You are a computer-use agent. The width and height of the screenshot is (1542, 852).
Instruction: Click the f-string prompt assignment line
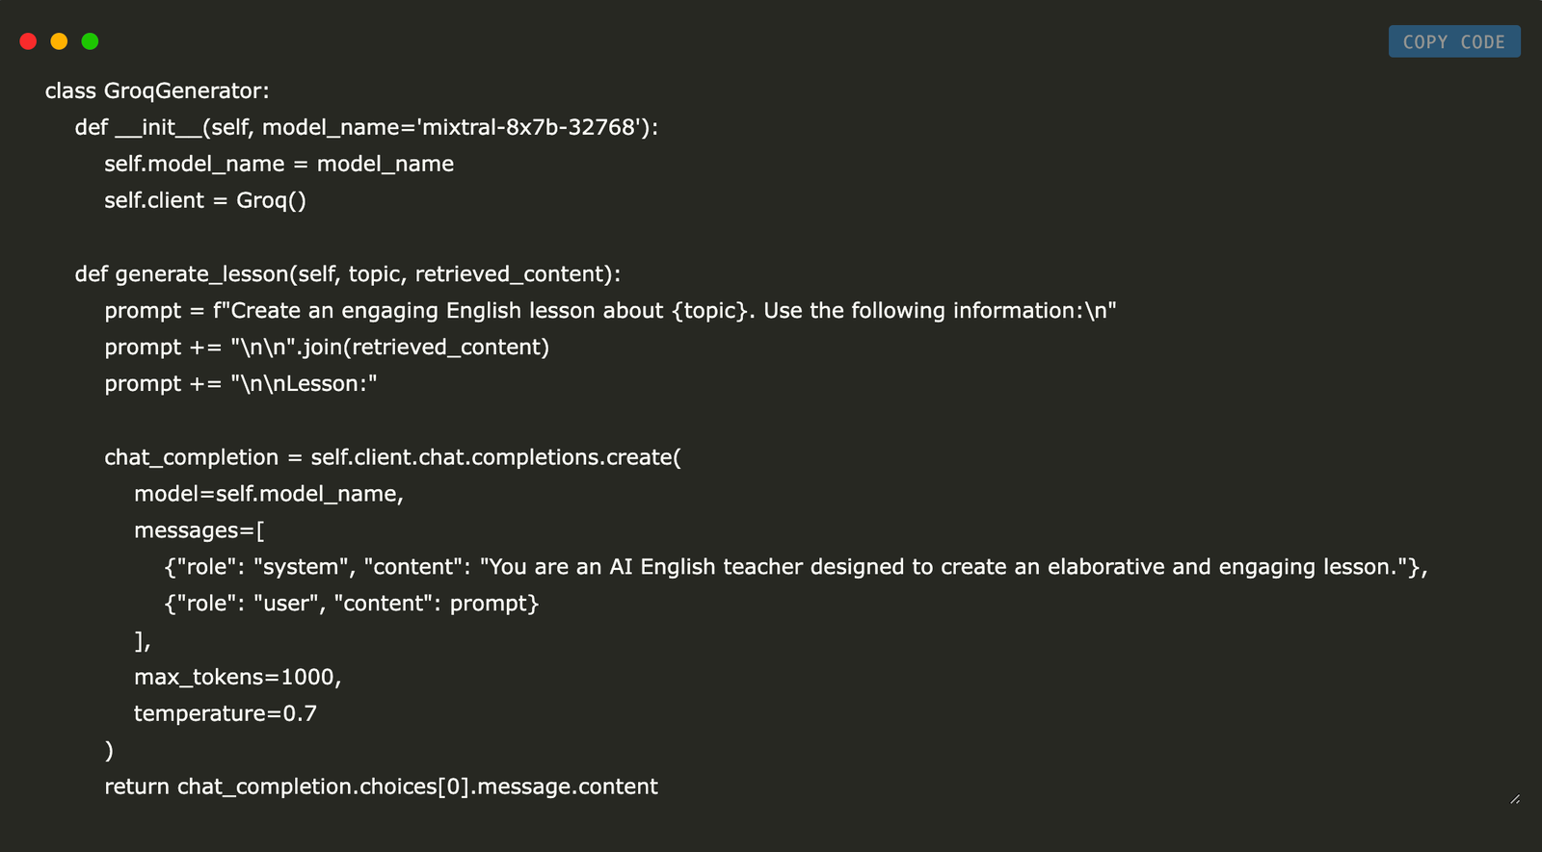click(x=610, y=310)
